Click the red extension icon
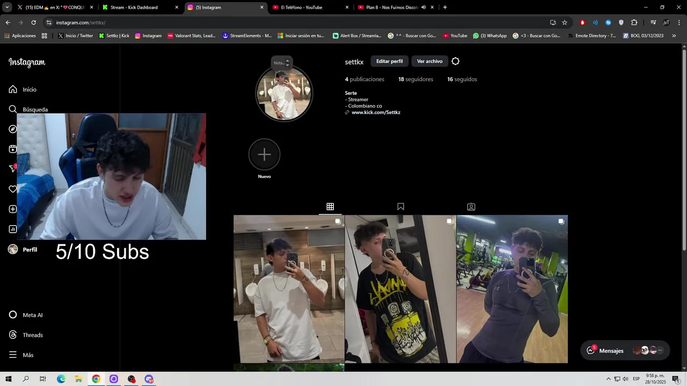This screenshot has width=687, height=386. (582, 23)
